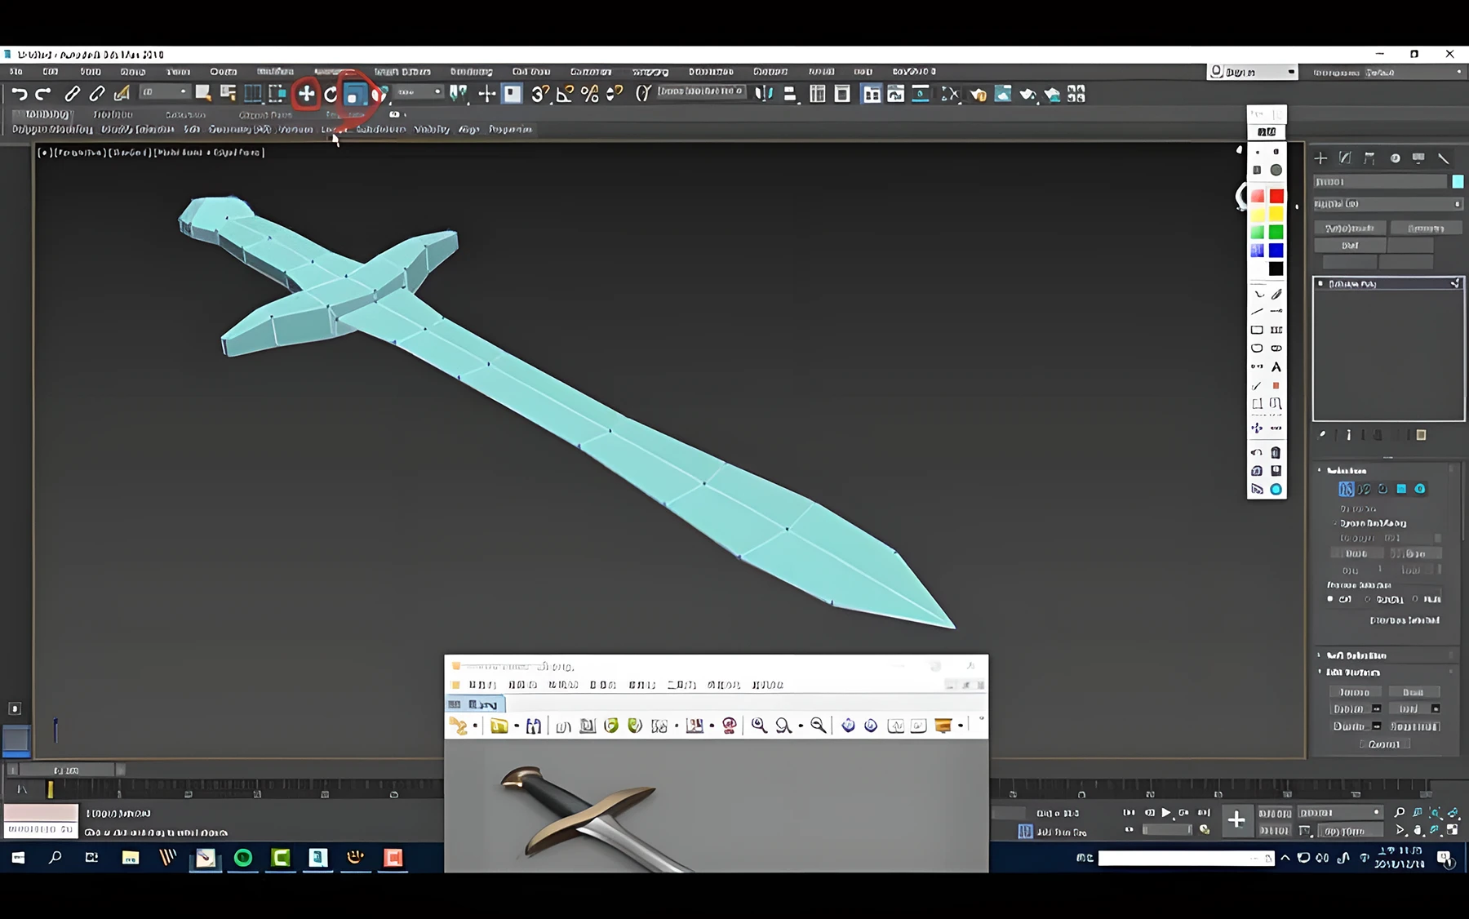Select the first radio button under selection options
The width and height of the screenshot is (1469, 919).
(1330, 599)
